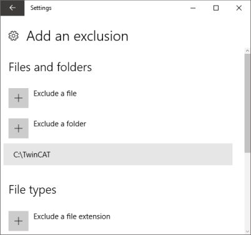The image size is (251, 235).
Task: Click the Exclude a file label
Action: tap(55, 94)
